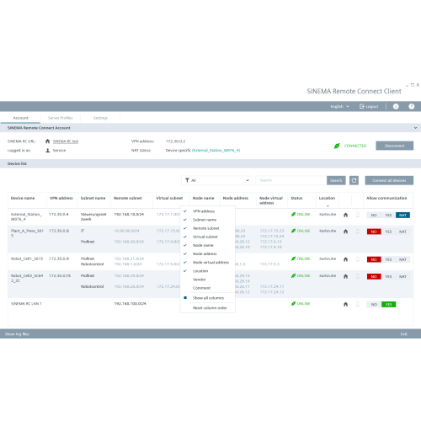Viewport: 421px width, 421px height.
Task: Open the info icon in header
Action: (396, 106)
